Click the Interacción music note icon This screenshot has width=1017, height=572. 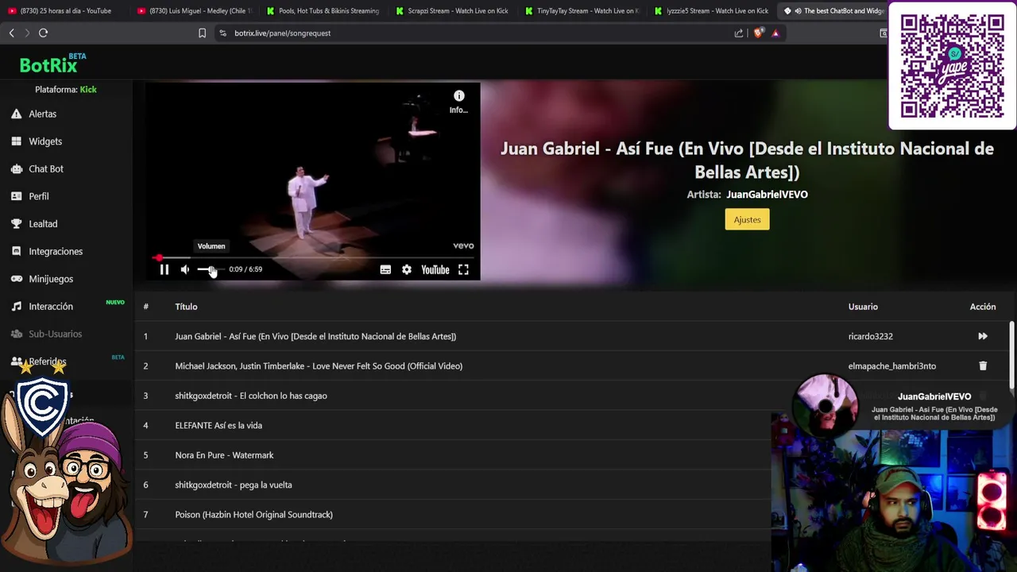coord(16,306)
